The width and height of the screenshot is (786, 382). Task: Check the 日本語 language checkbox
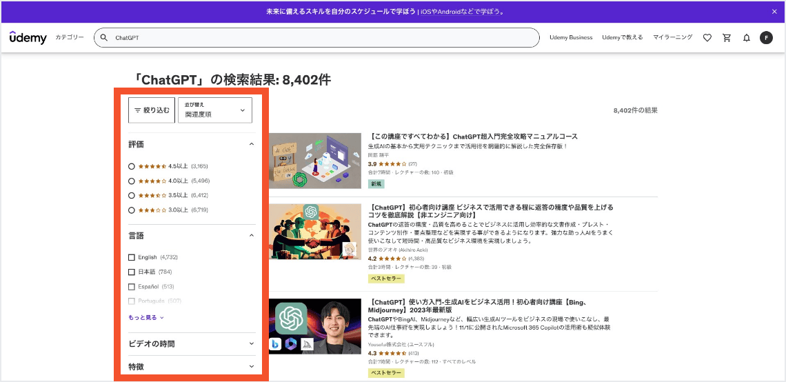(132, 272)
